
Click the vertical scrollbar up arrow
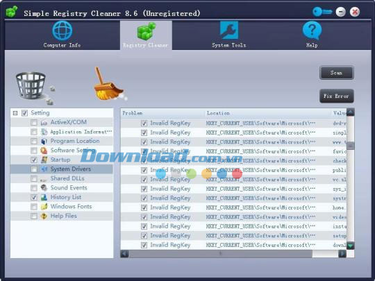tap(351, 112)
